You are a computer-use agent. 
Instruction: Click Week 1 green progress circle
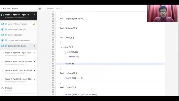coord(3,15)
